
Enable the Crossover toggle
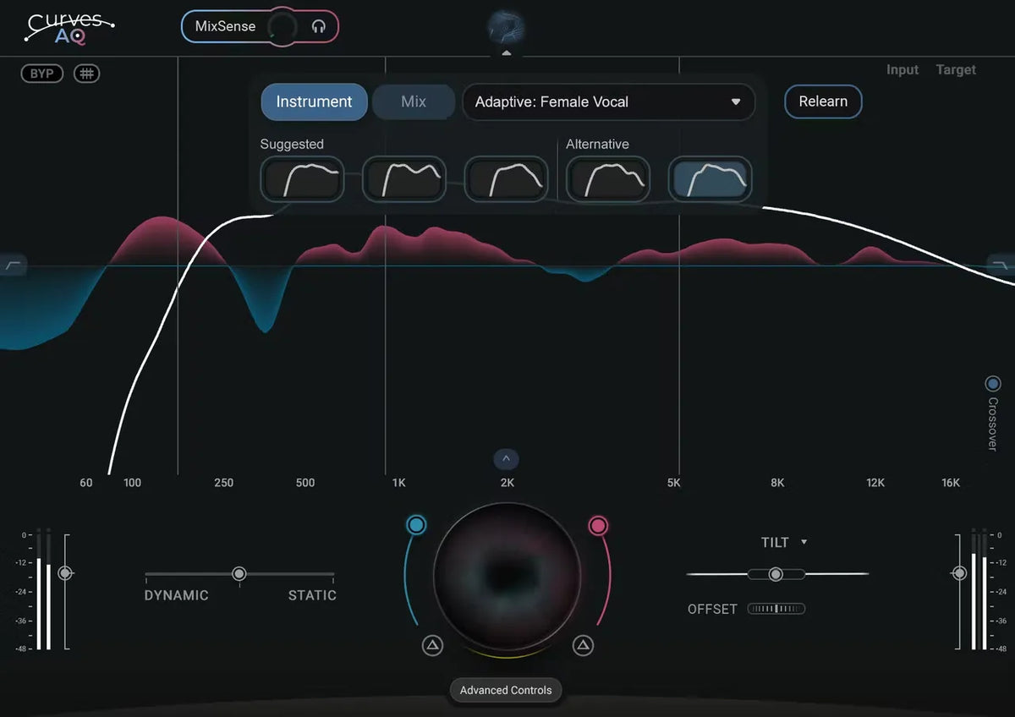[x=993, y=384]
